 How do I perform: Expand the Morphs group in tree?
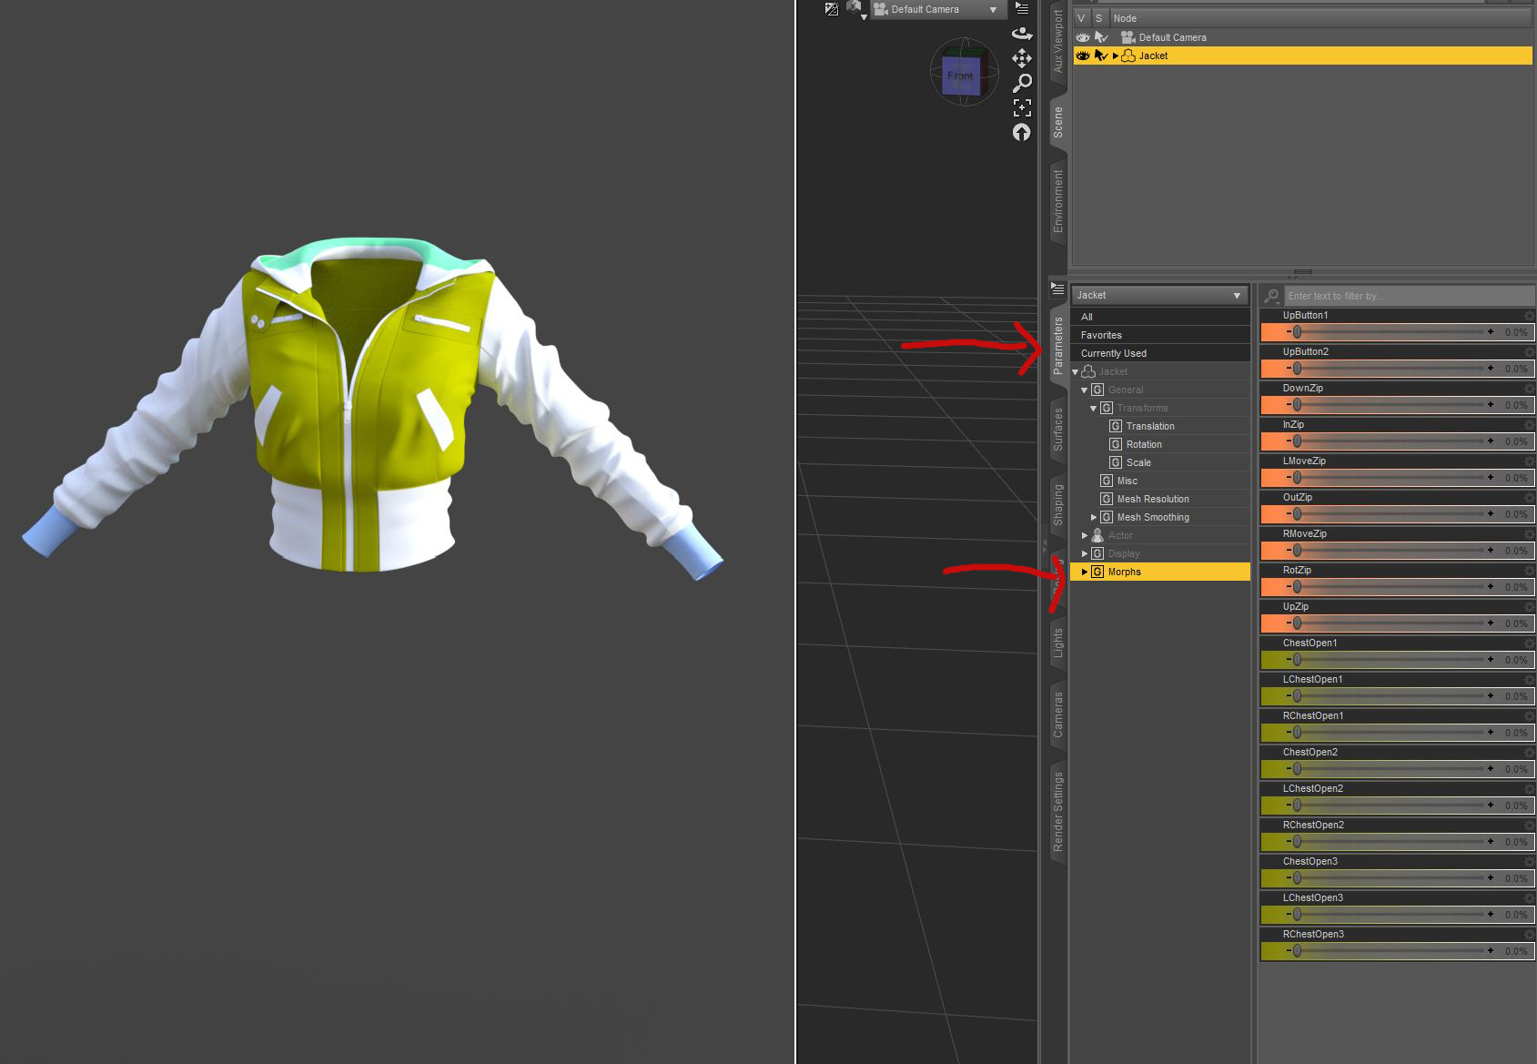pyautogui.click(x=1084, y=572)
